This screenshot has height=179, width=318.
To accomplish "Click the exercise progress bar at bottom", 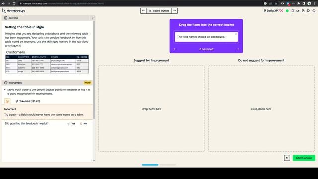I will 159,165.
